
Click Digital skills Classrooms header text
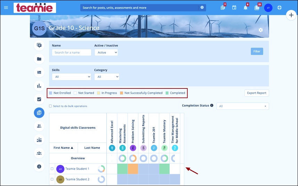pos(78,127)
